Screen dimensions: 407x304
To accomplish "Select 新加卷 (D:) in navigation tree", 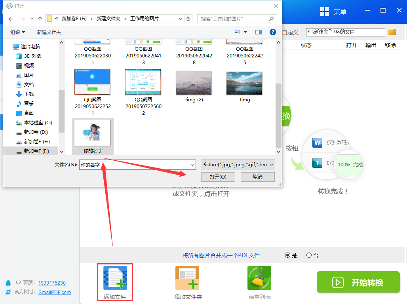I will coord(36,132).
